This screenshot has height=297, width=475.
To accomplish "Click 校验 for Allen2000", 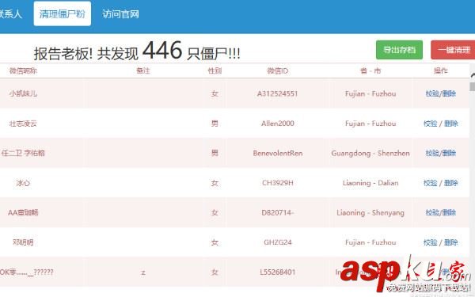I will [431, 124].
